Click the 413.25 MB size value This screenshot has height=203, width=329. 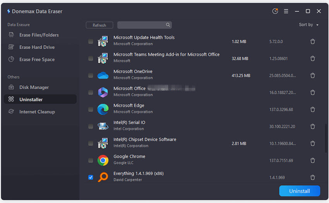241,76
